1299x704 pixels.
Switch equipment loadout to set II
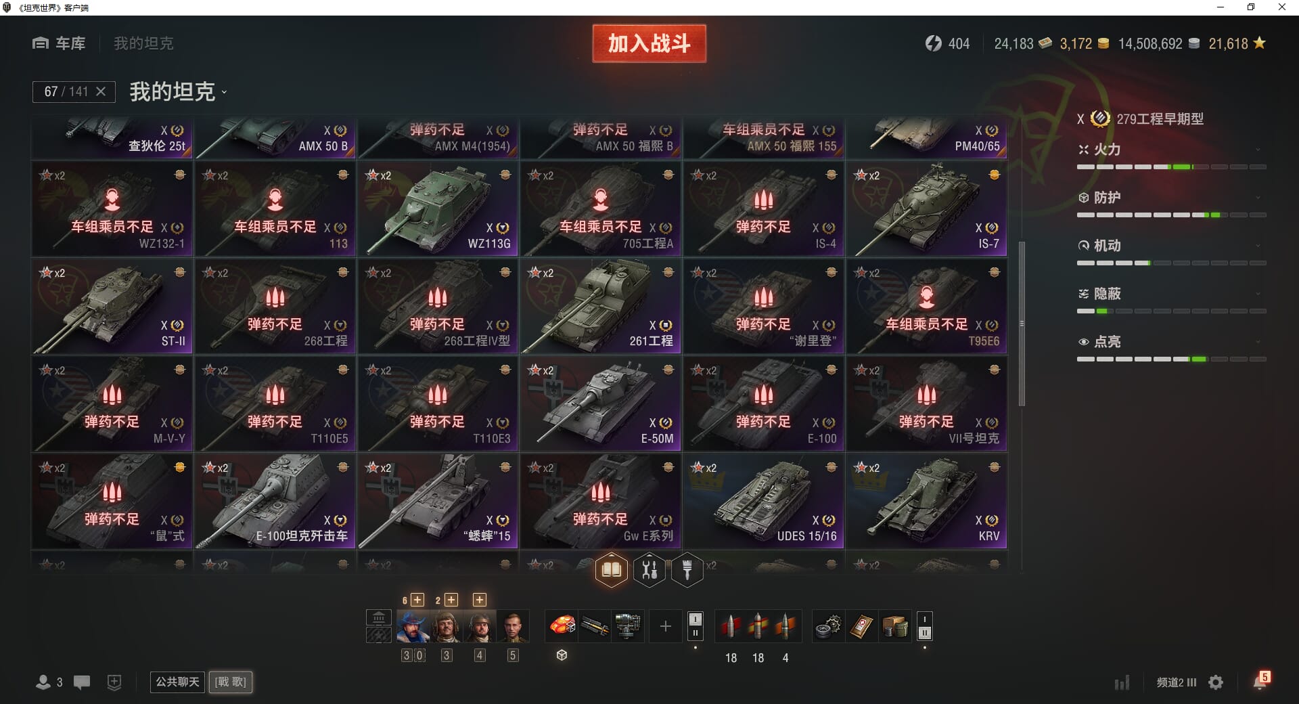pyautogui.click(x=696, y=634)
